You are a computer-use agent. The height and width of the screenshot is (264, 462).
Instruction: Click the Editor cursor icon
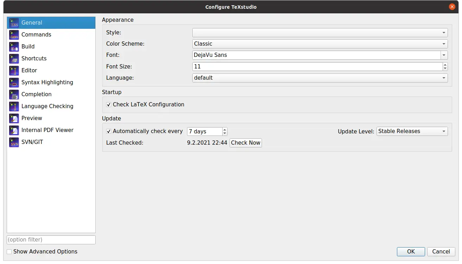14,71
